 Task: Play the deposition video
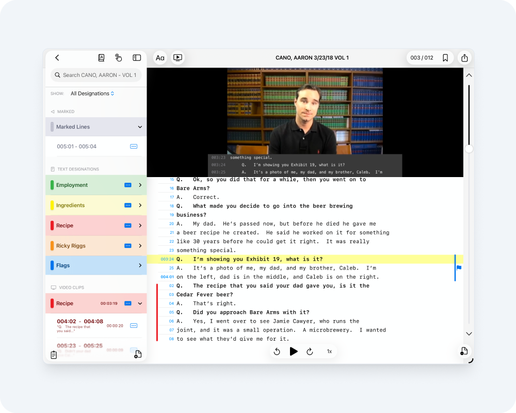pyautogui.click(x=294, y=352)
